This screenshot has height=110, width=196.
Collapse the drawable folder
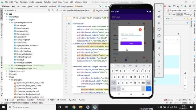pyautogui.click(x=9, y=80)
